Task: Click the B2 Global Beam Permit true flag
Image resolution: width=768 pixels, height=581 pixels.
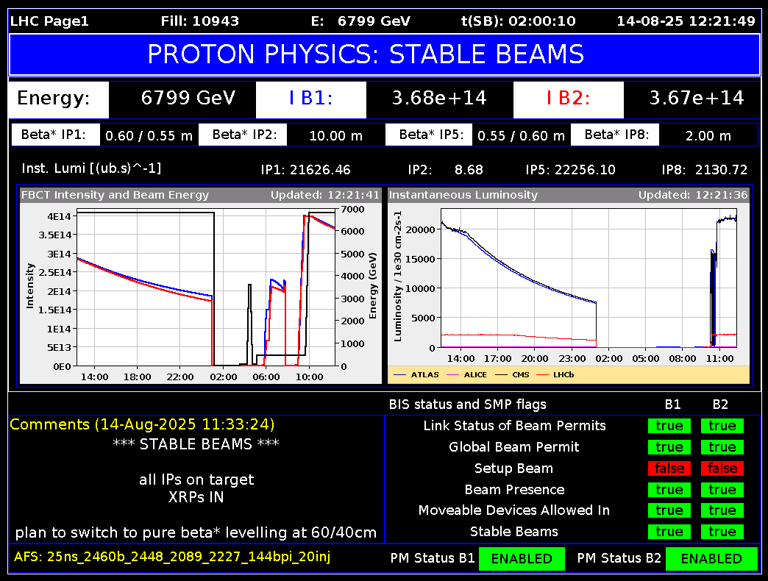Action: tap(722, 447)
